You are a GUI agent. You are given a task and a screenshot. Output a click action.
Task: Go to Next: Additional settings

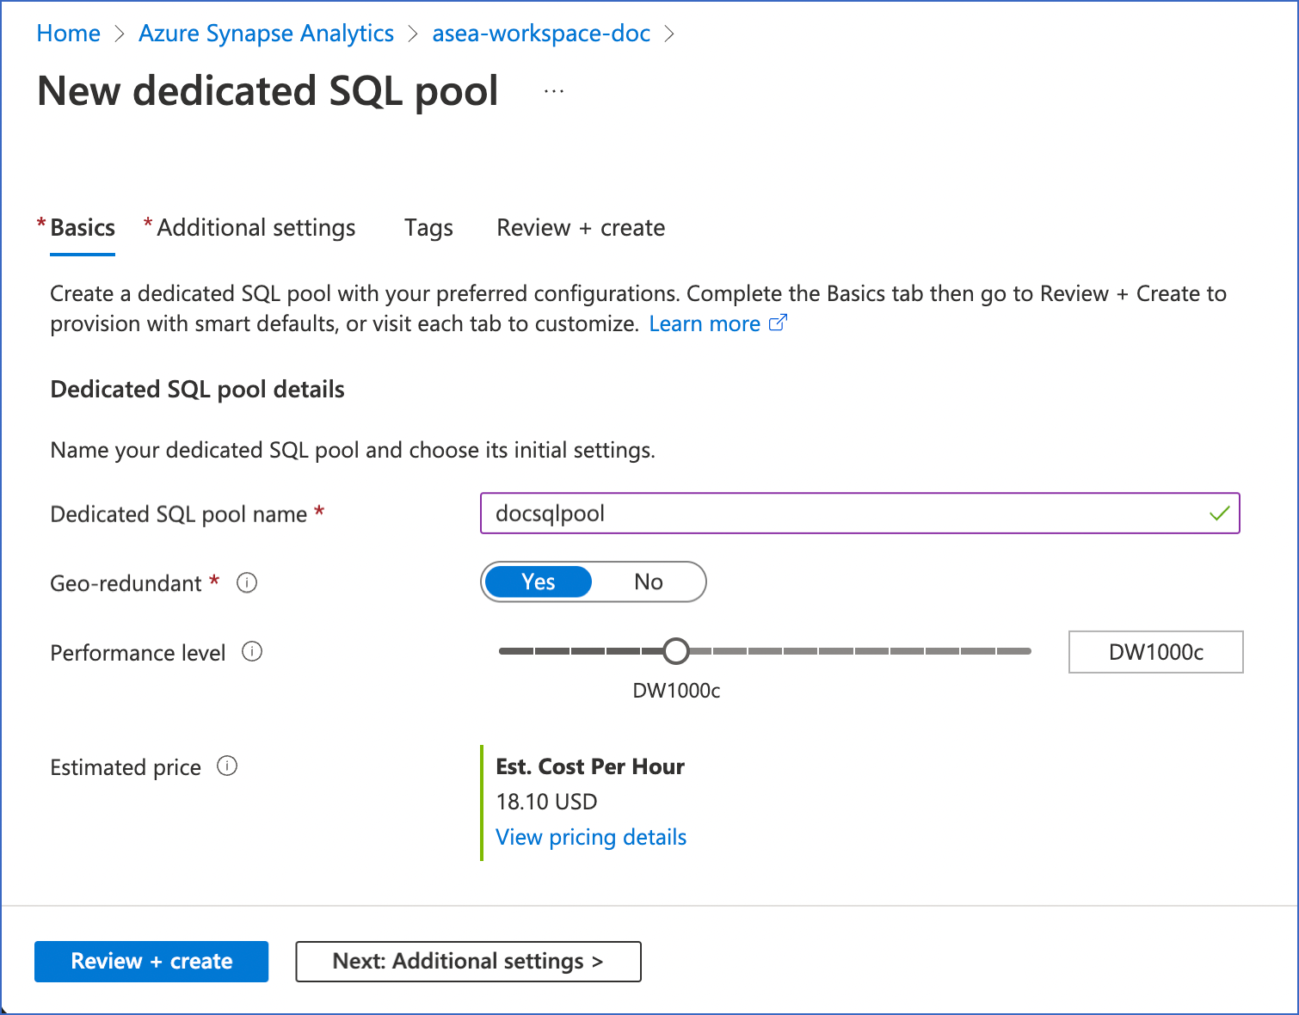pos(469,961)
